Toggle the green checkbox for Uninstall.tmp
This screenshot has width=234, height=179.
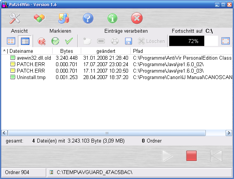pos(13,77)
